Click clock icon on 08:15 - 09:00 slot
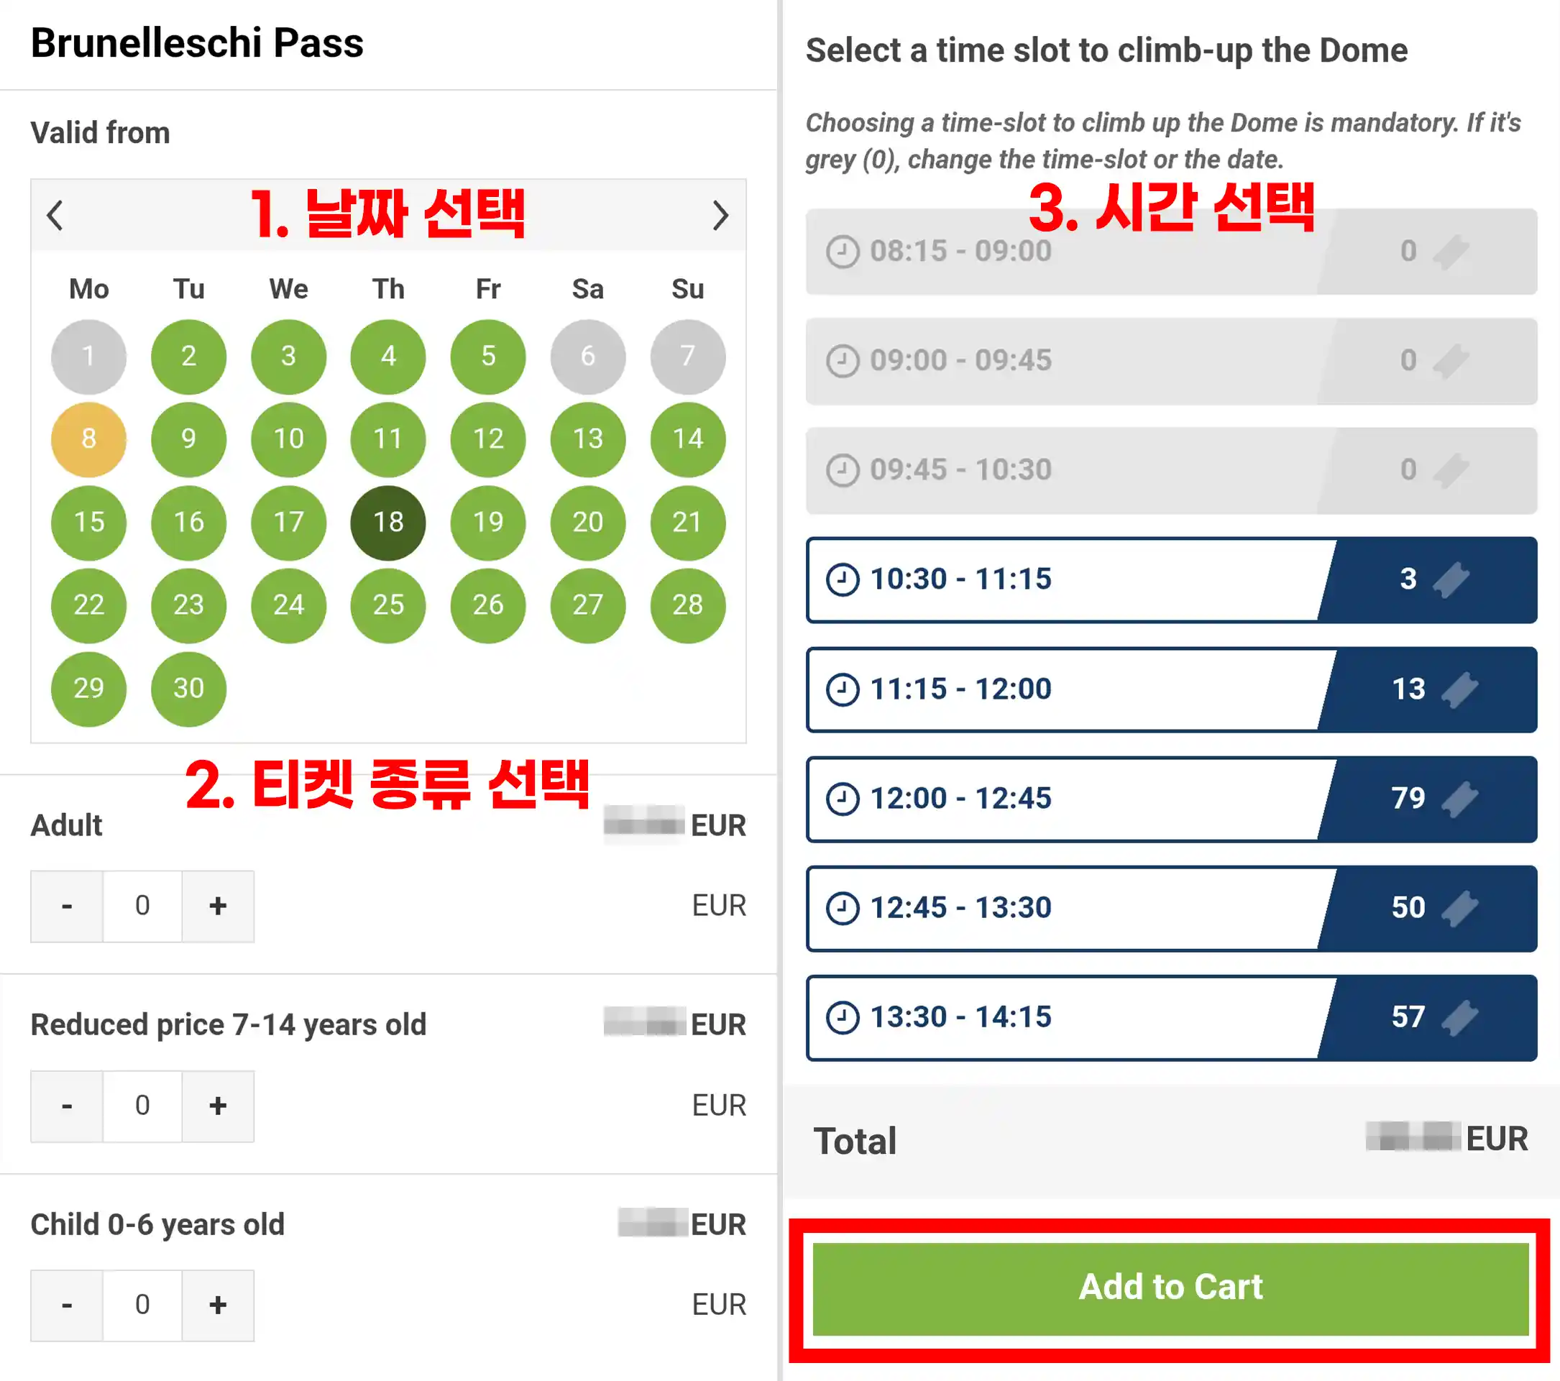The image size is (1560, 1381). coord(843,252)
